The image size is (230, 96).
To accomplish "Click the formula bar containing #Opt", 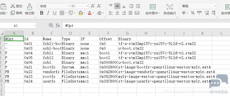I will tap(146, 26).
